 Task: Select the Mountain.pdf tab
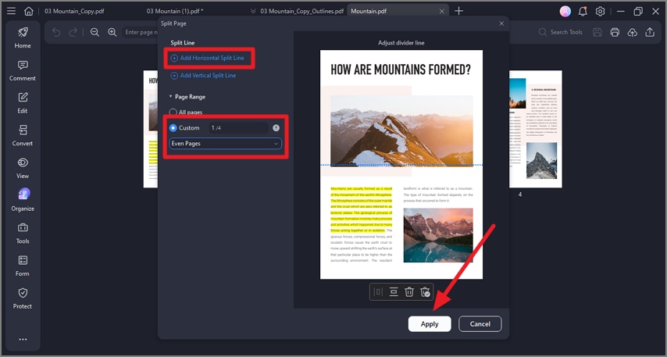[x=369, y=11]
